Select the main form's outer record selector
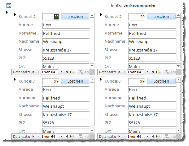 pos(6,75)
